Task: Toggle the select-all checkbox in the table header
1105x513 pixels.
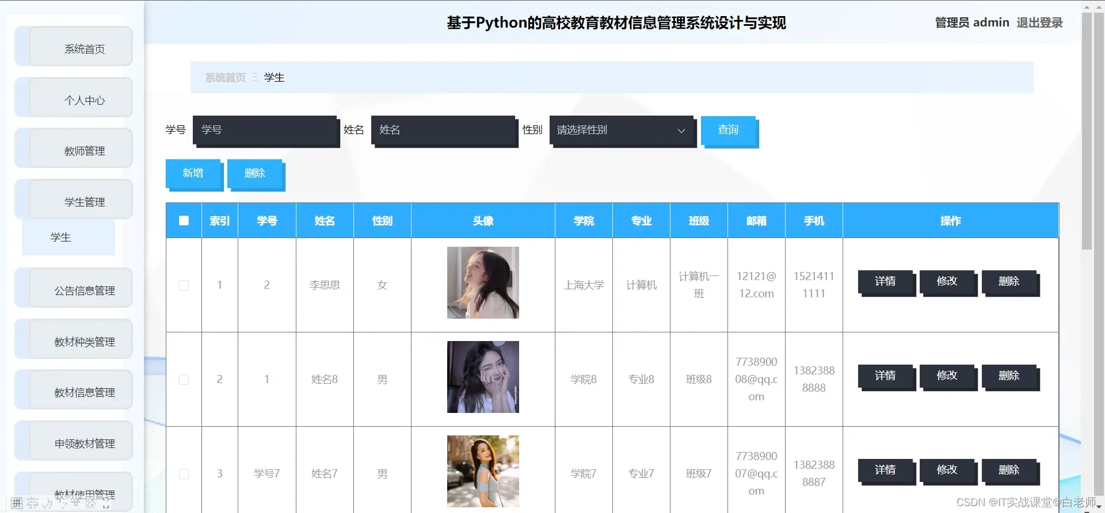Action: tap(184, 221)
